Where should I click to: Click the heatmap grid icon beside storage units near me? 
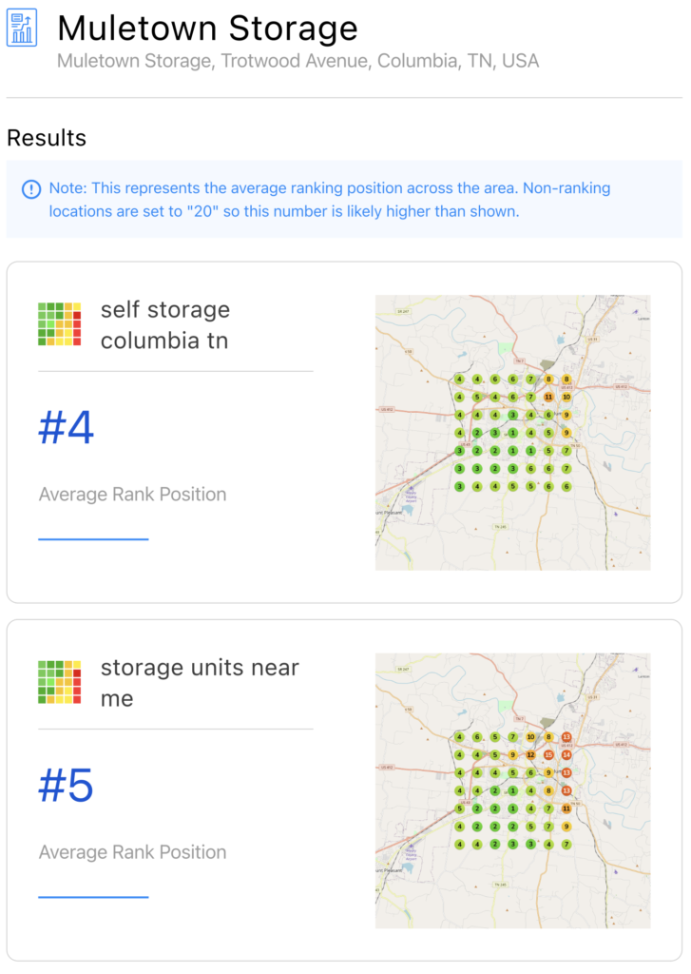click(57, 682)
